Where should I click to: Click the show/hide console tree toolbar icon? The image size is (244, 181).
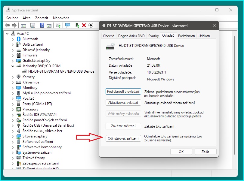(x=23, y=25)
